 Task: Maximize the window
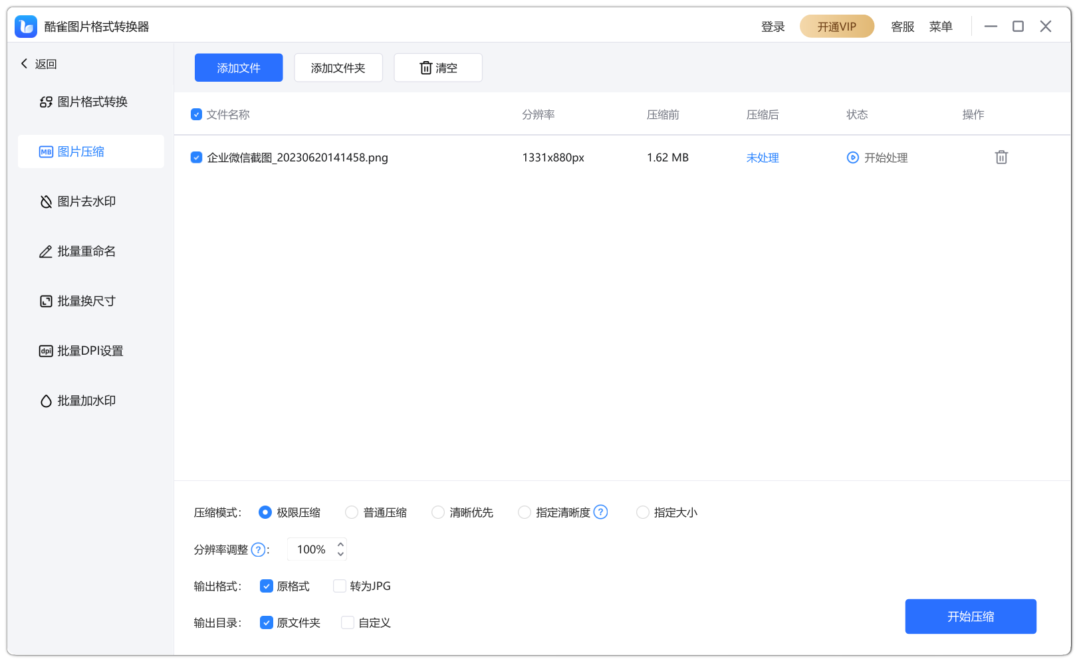1018,27
